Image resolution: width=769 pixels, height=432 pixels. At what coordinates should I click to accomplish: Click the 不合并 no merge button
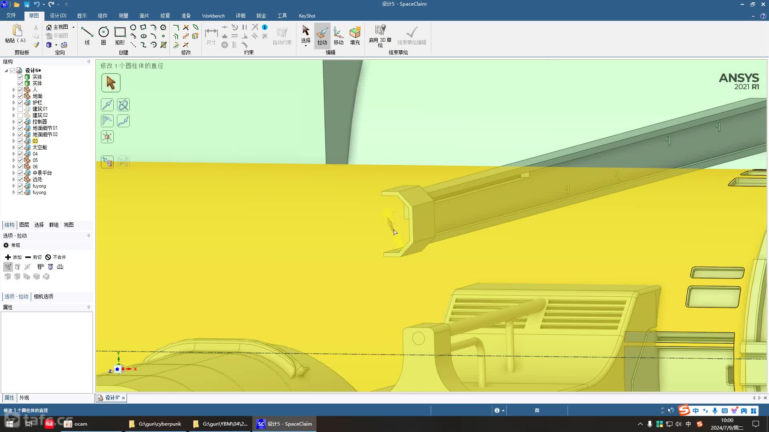coord(55,257)
